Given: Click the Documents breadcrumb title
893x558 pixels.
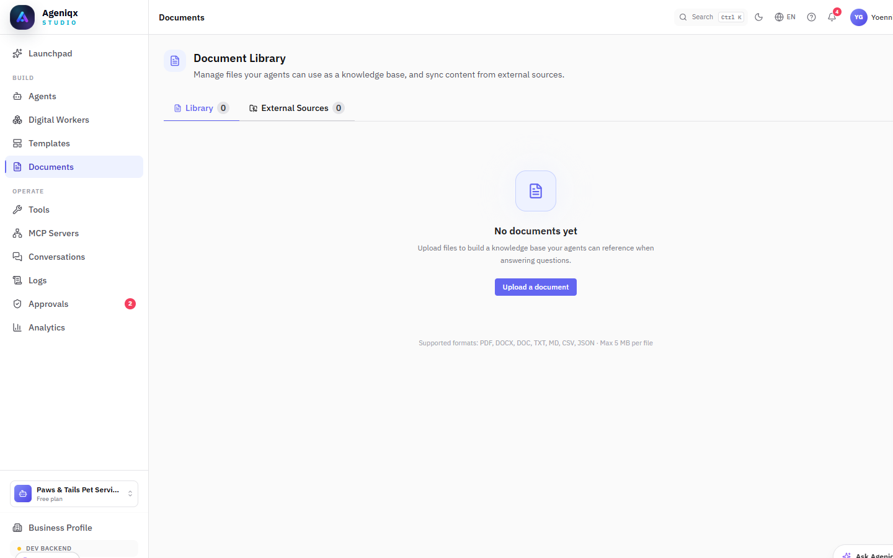Looking at the screenshot, I should tap(182, 17).
